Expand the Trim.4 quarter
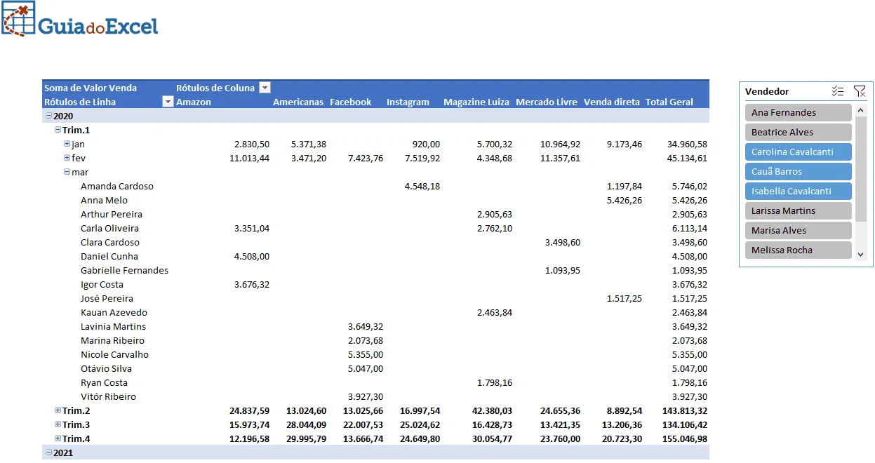The image size is (875, 463). point(58,438)
